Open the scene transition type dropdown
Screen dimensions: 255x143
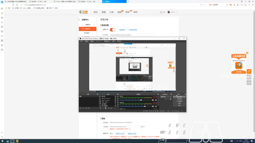(x=165, y=97)
